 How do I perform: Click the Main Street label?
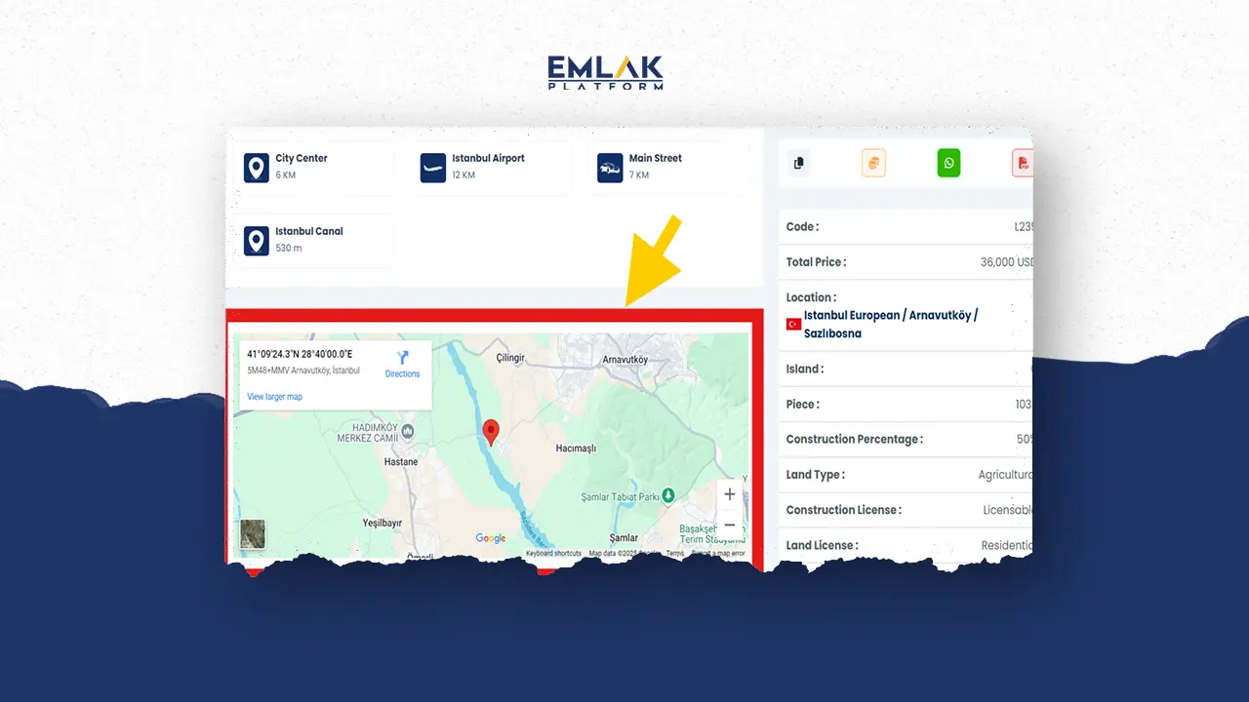656,158
